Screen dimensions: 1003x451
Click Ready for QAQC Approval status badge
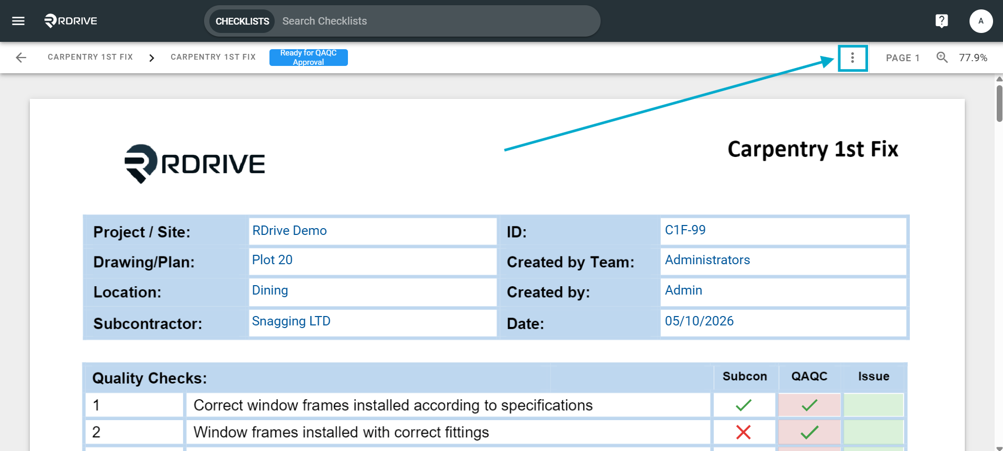click(x=309, y=58)
